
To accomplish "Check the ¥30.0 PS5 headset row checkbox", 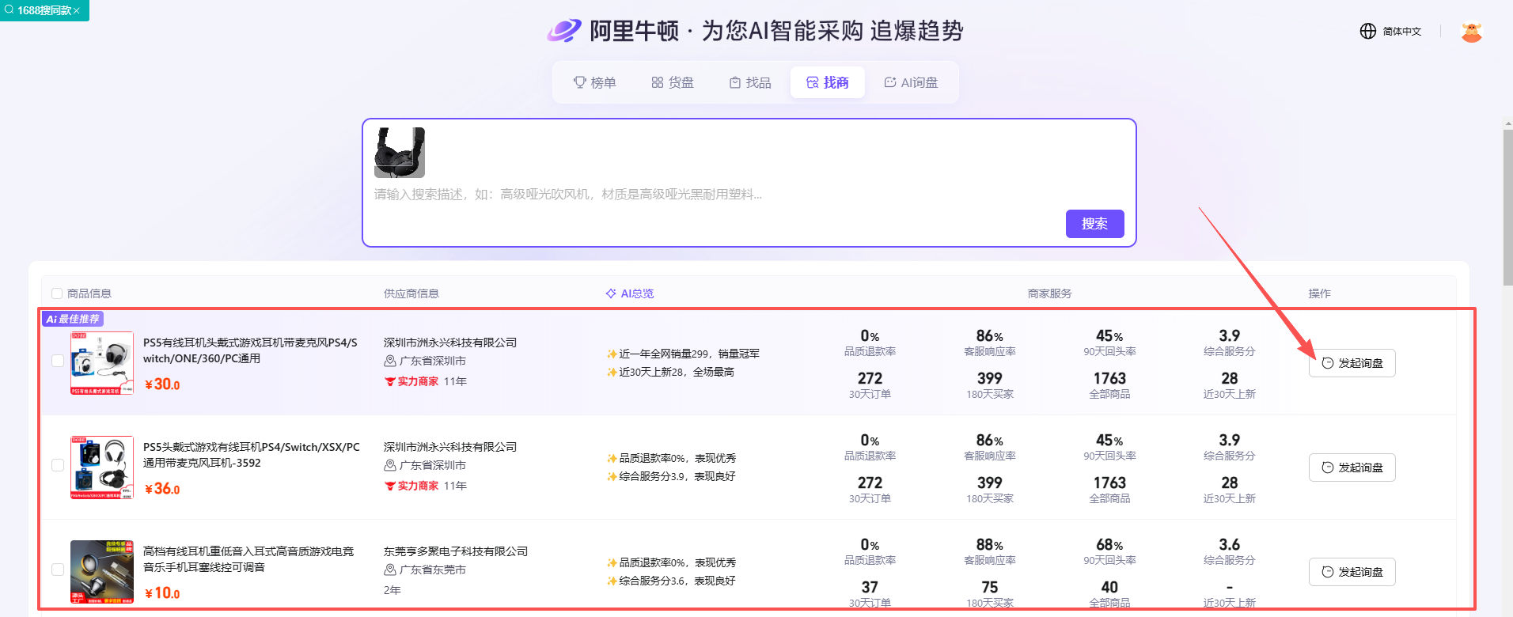I will click(x=58, y=361).
